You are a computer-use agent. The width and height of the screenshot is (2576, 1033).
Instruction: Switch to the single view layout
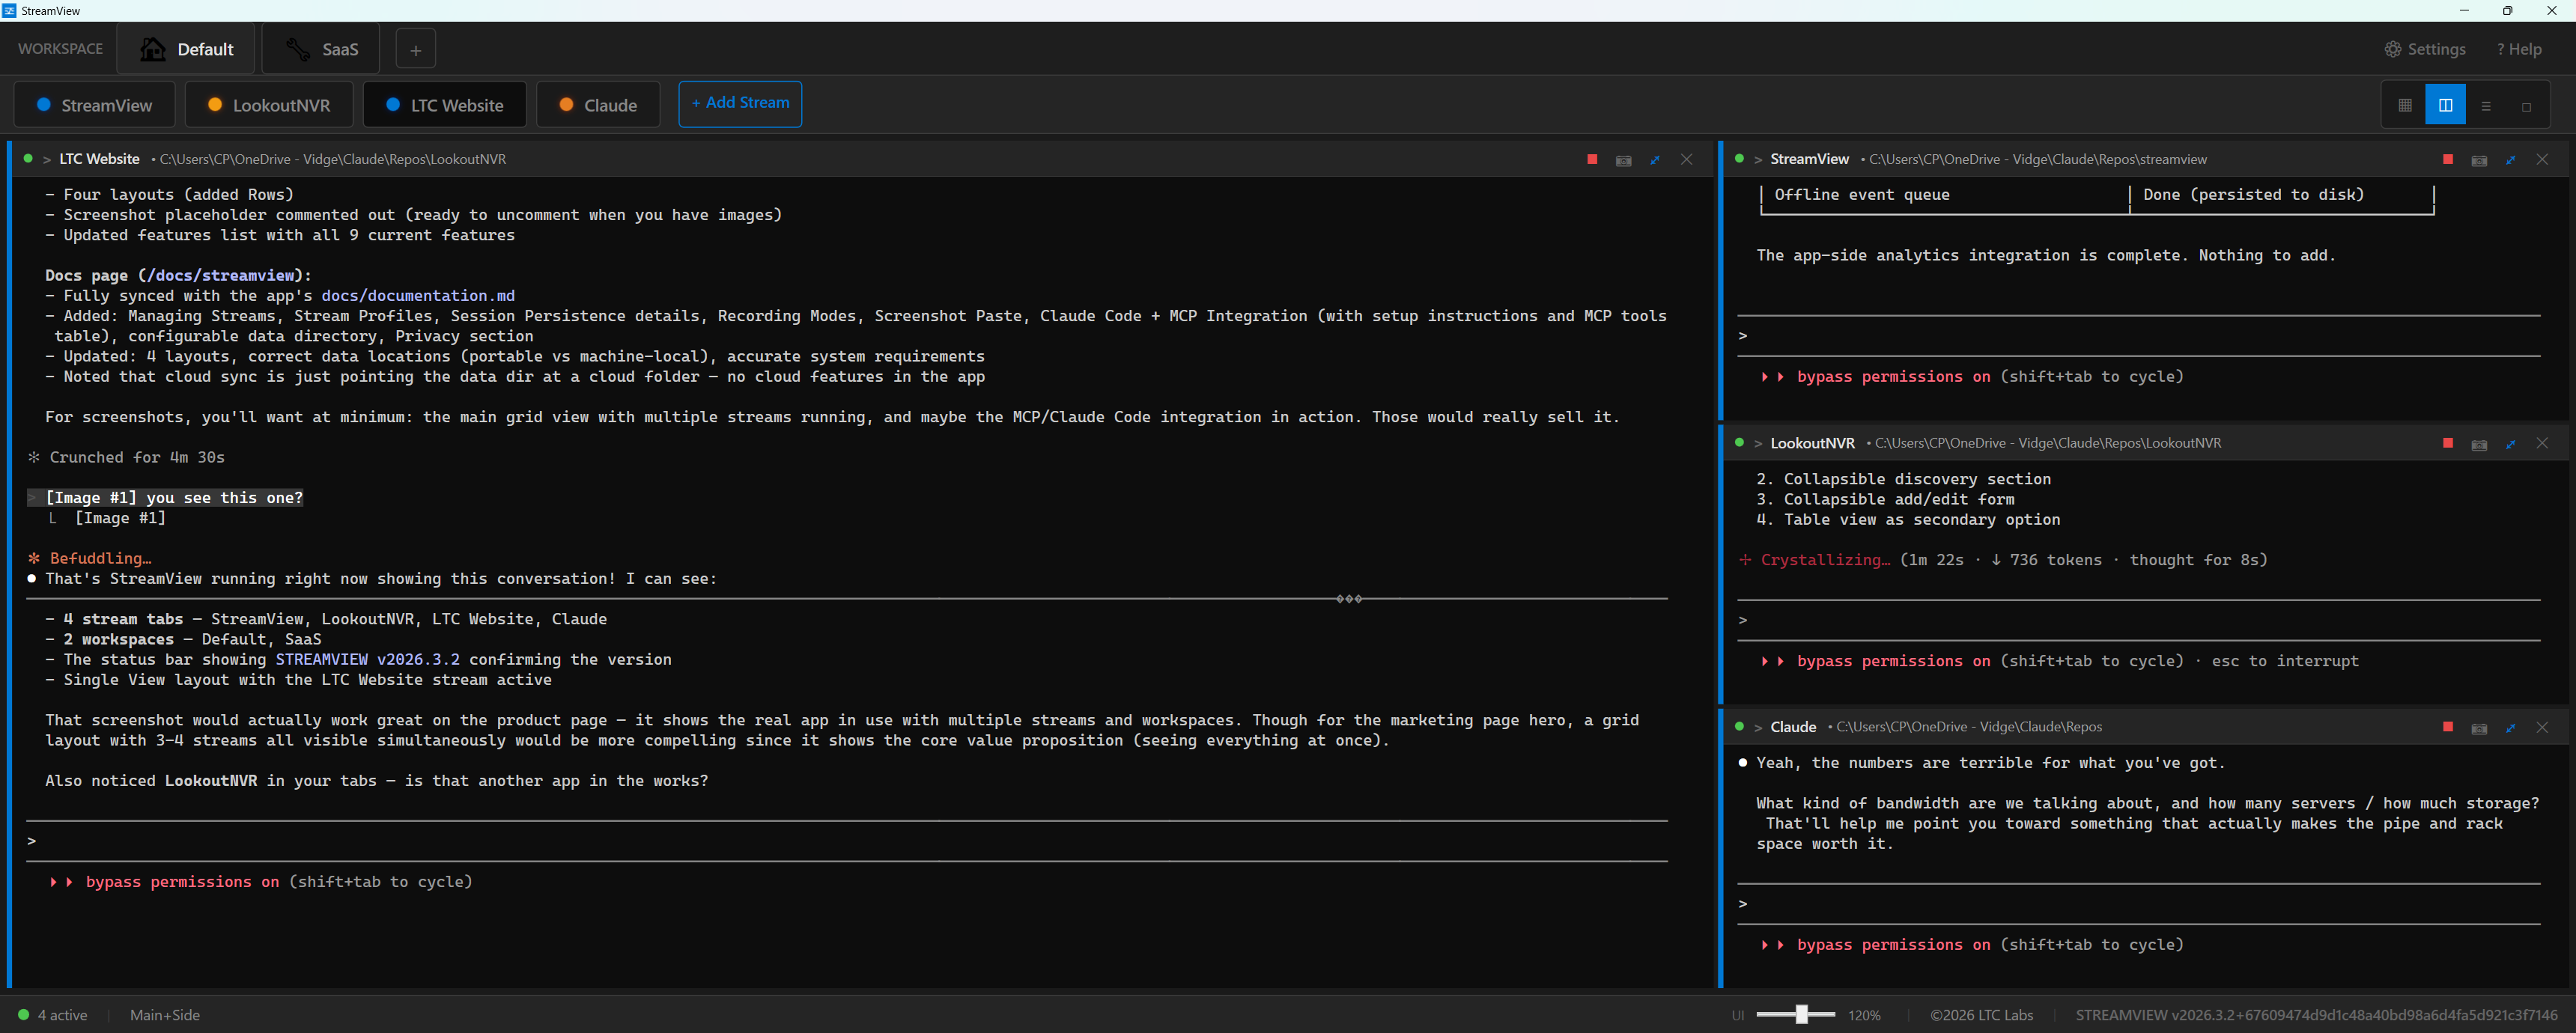click(2526, 105)
